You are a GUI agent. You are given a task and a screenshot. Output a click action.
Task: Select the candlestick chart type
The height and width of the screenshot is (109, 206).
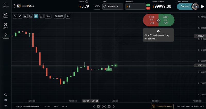point(36,16)
